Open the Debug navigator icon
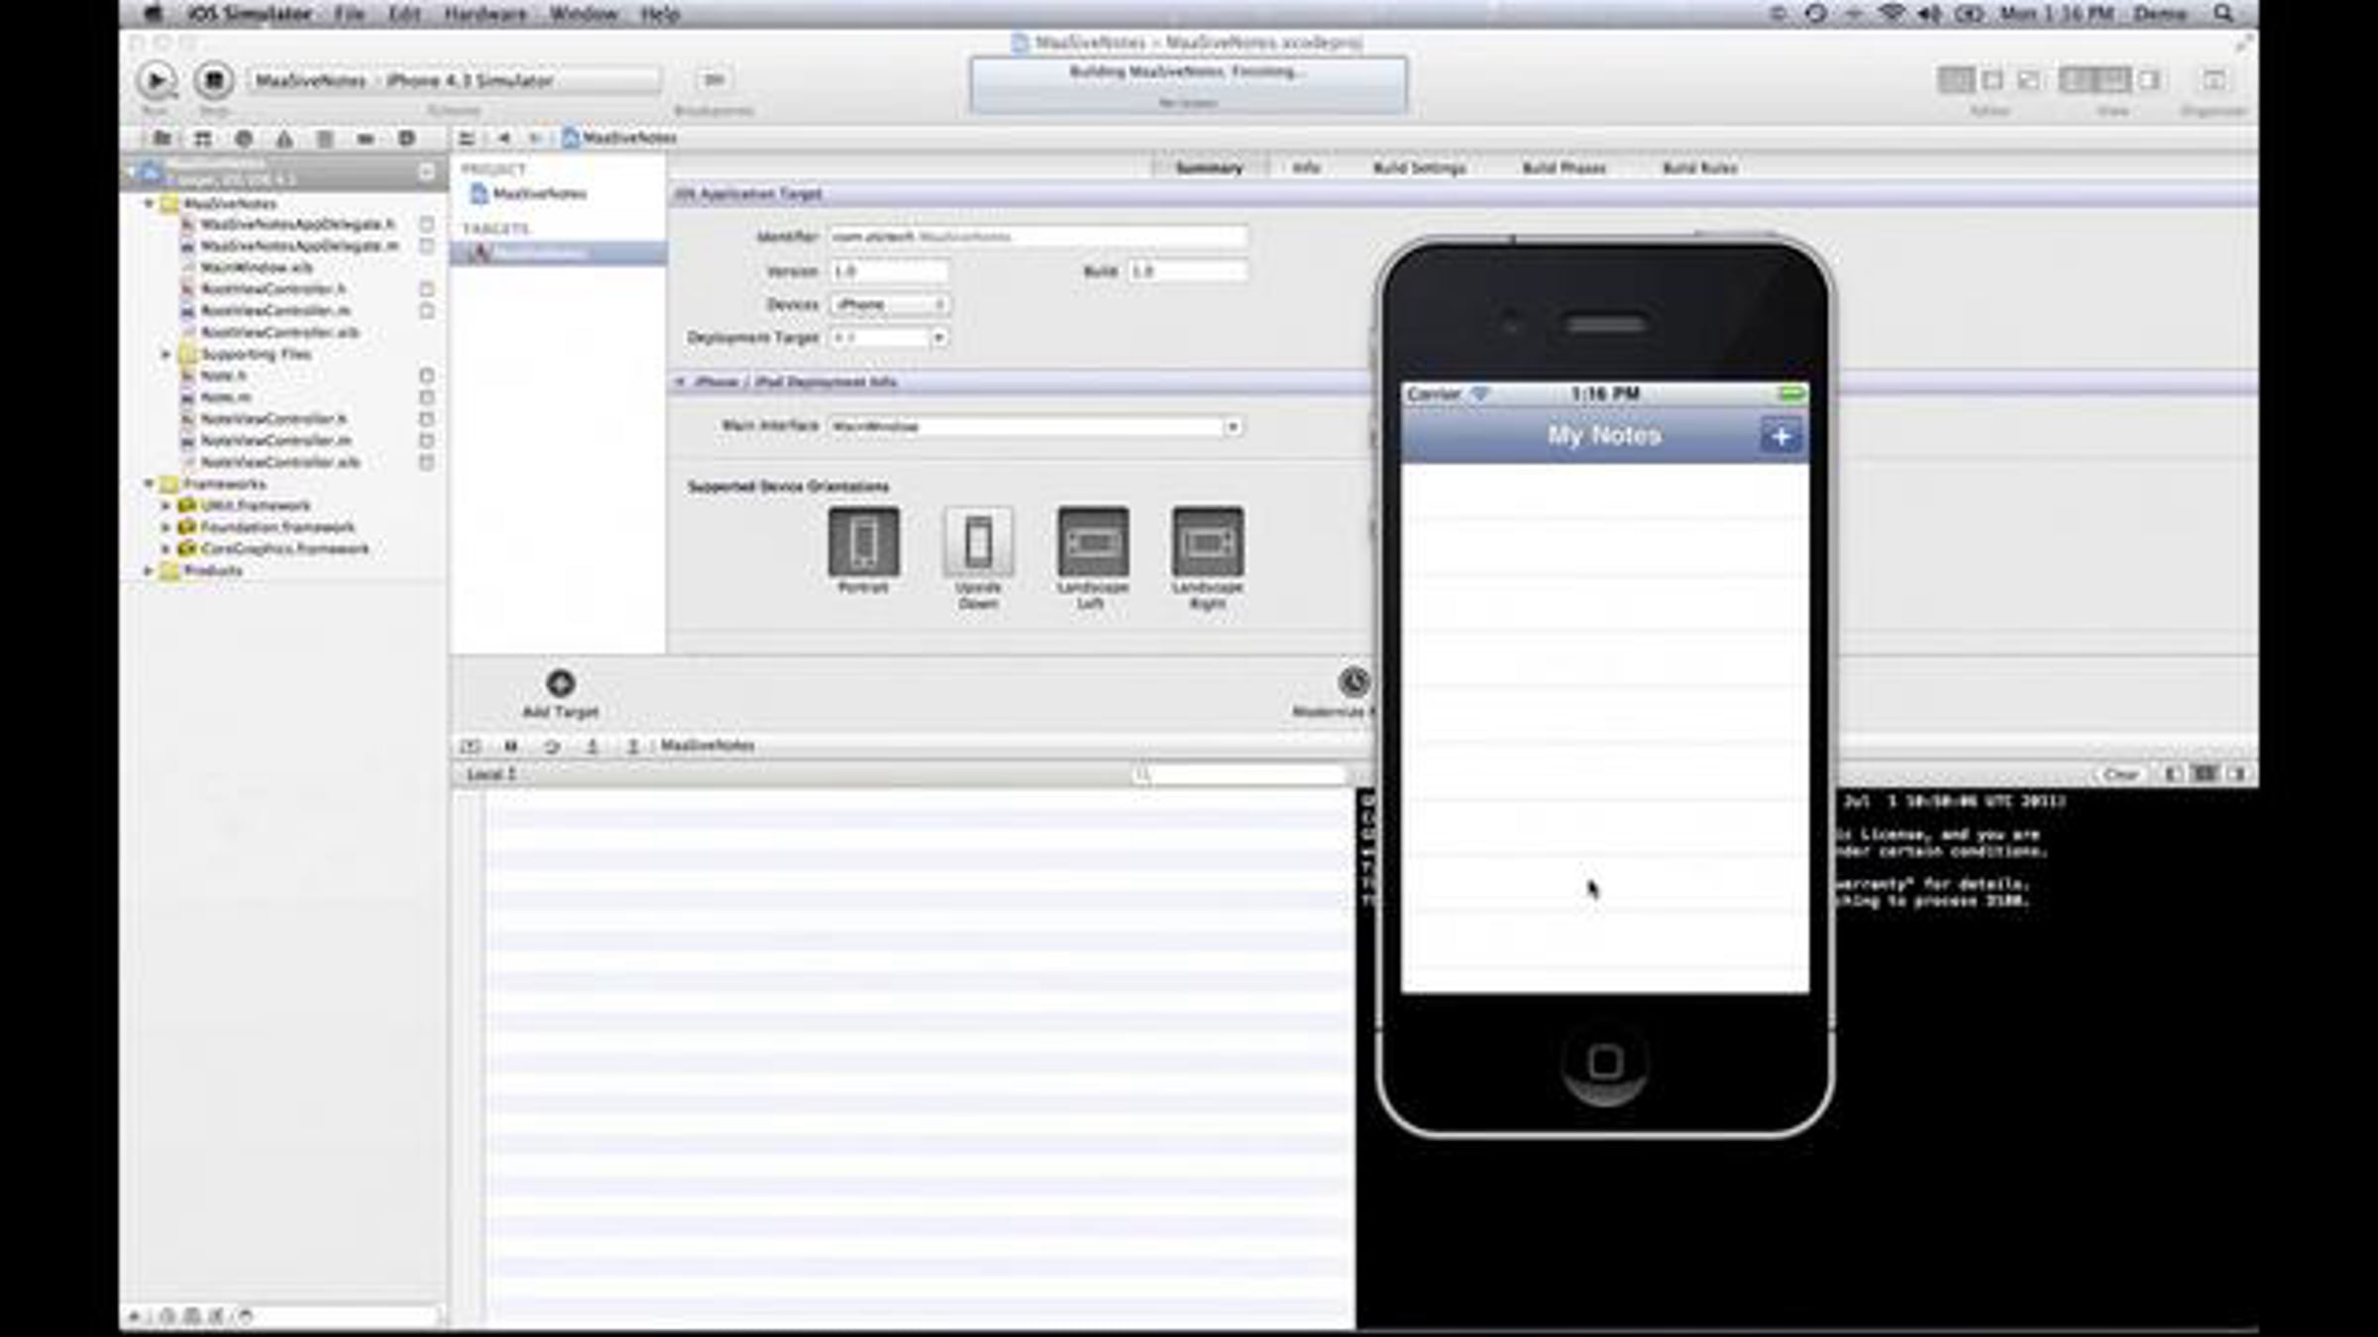The height and width of the screenshot is (1337, 2378). click(325, 139)
